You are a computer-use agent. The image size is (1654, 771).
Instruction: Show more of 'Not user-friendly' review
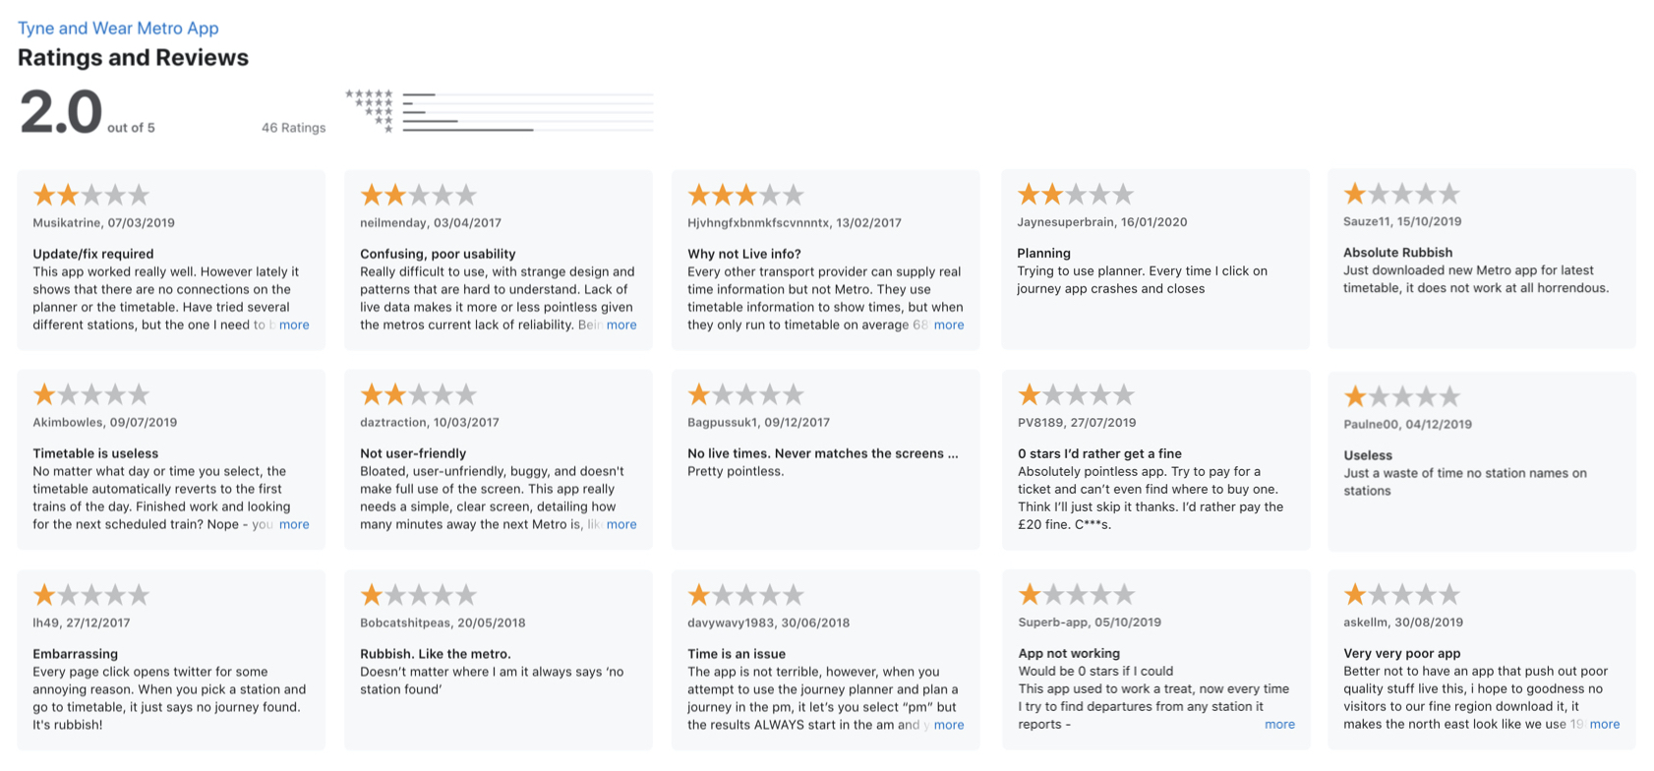(621, 524)
